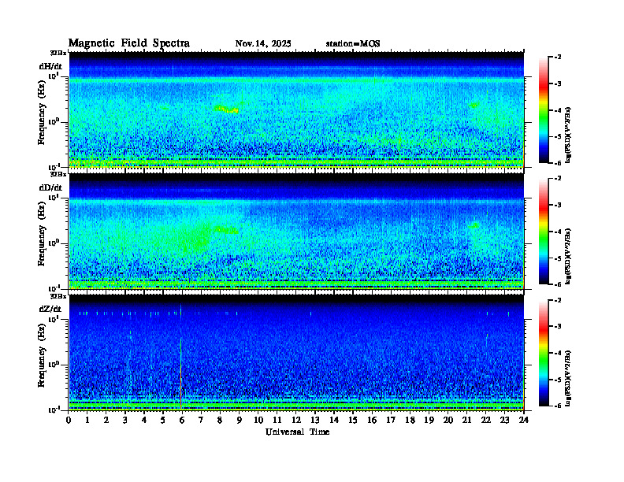
Task: Click the hour "0" tick label
Action: click(x=69, y=420)
